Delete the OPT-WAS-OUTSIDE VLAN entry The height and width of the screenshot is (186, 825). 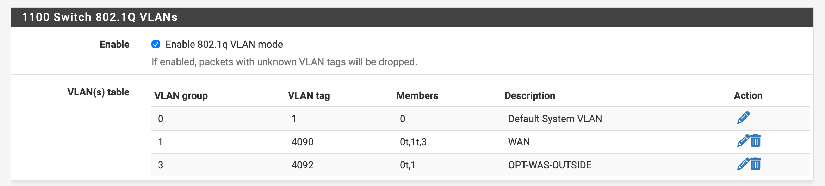pos(756,164)
